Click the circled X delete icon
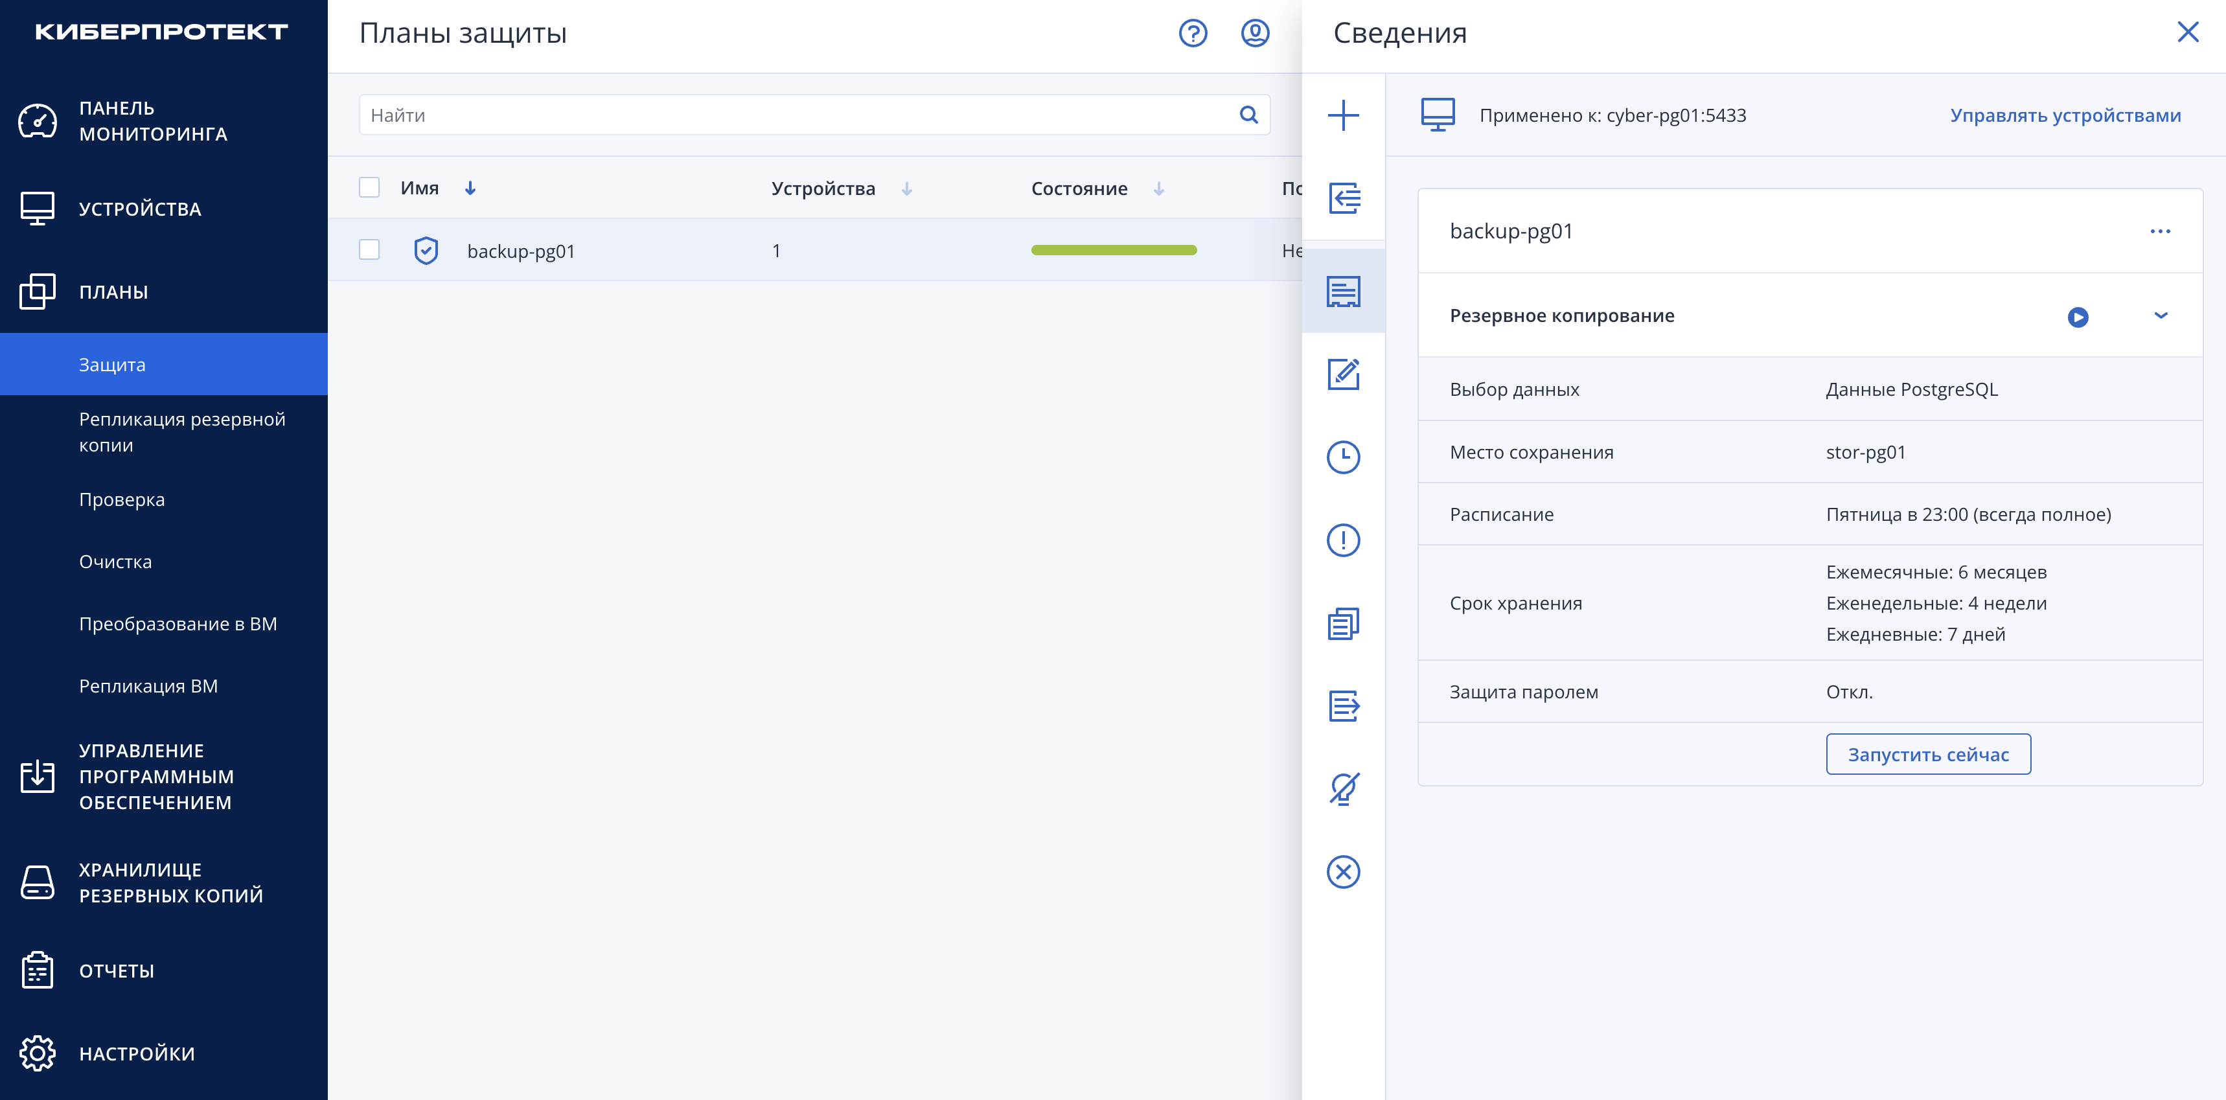 coord(1343,872)
